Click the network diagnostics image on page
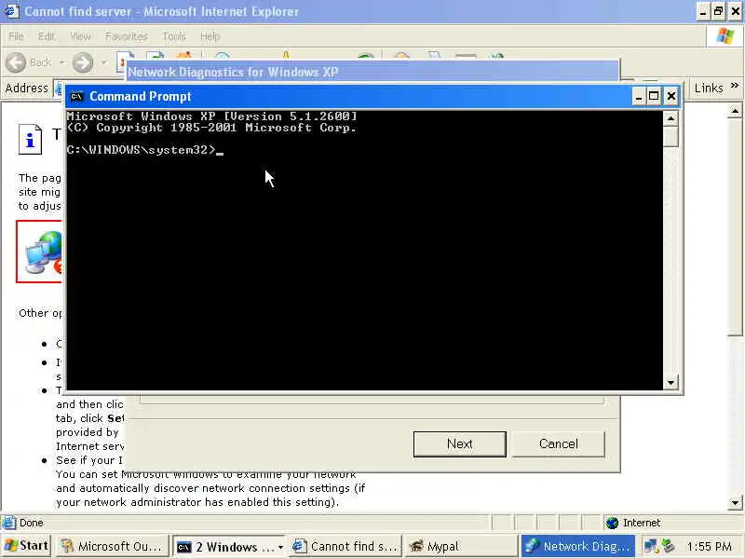 [x=40, y=252]
